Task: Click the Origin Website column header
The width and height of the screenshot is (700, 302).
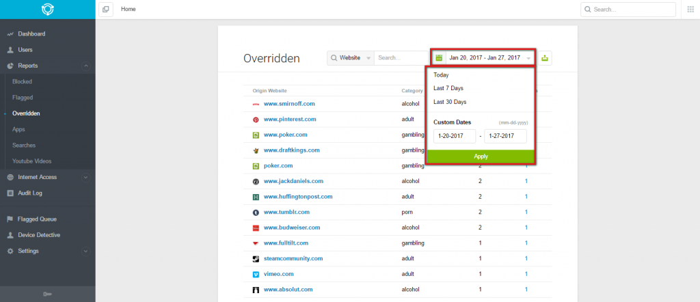Action: pyautogui.click(x=269, y=91)
